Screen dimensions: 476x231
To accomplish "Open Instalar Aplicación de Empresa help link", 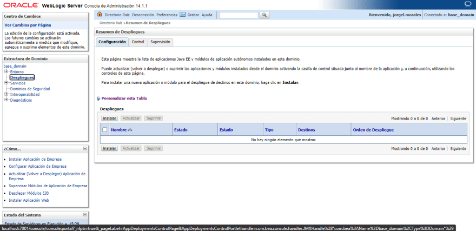I will coord(35,159).
